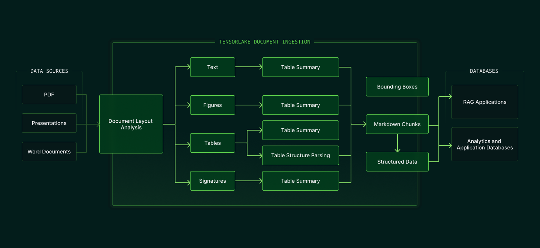This screenshot has height=248, width=540.
Task: Click the RAG Applications box
Action: coord(485,102)
